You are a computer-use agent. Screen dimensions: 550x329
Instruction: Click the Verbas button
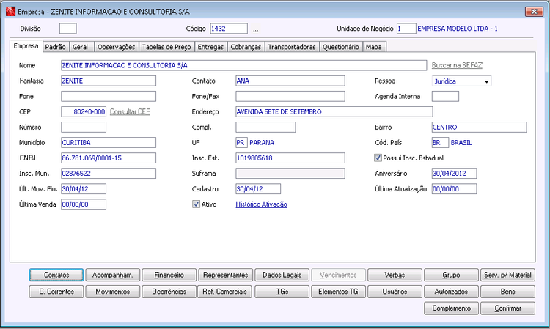[x=395, y=275]
